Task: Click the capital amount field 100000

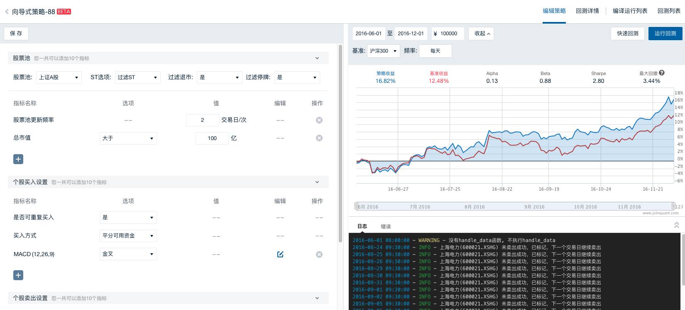Action: [448, 34]
